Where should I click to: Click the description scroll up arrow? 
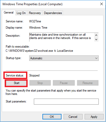[x=96, y=35]
